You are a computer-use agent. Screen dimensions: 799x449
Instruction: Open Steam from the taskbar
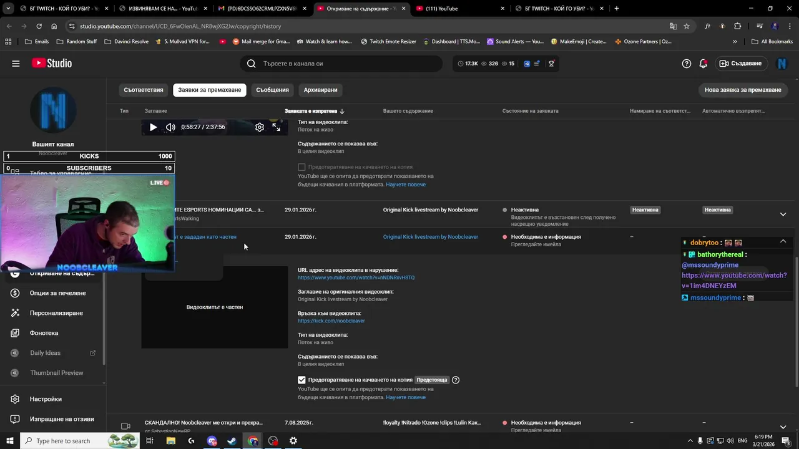point(232,441)
